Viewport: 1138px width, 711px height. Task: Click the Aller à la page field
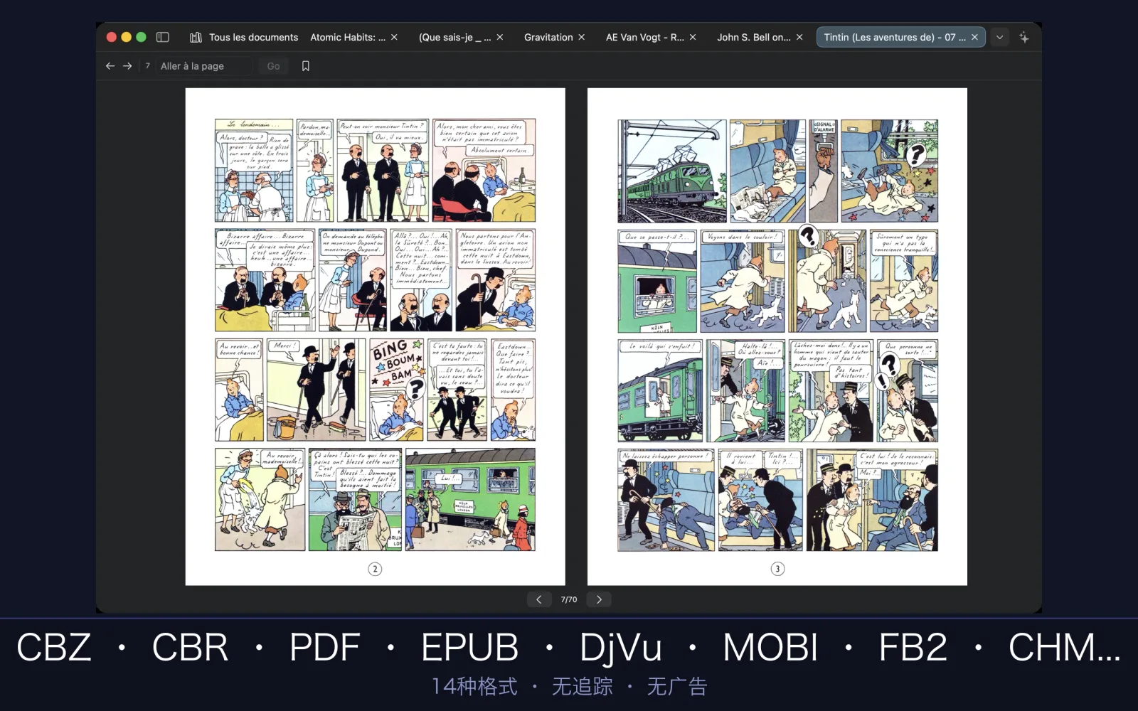click(x=203, y=66)
